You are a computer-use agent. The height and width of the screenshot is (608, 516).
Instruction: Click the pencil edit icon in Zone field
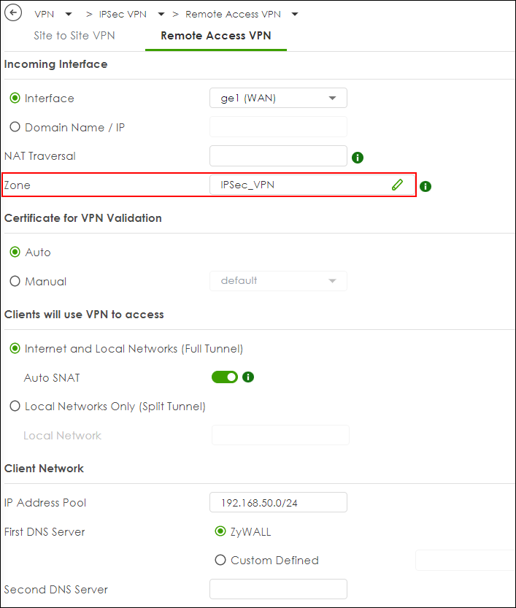point(397,185)
